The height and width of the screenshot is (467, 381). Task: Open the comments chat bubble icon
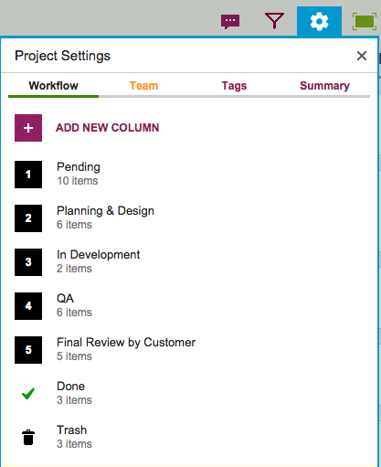pos(230,22)
